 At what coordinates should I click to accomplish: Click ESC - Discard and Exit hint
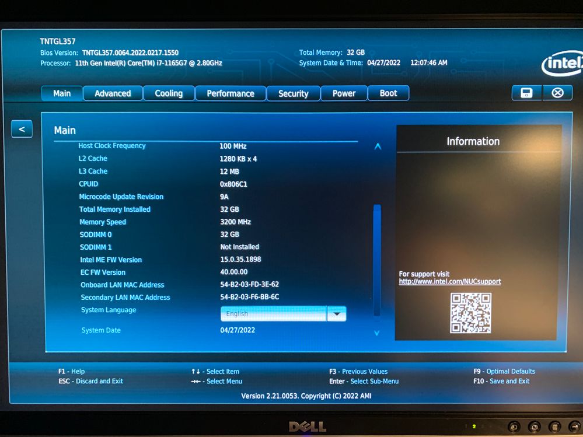coord(90,381)
